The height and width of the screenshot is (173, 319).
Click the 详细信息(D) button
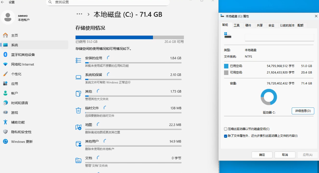coord(303,111)
